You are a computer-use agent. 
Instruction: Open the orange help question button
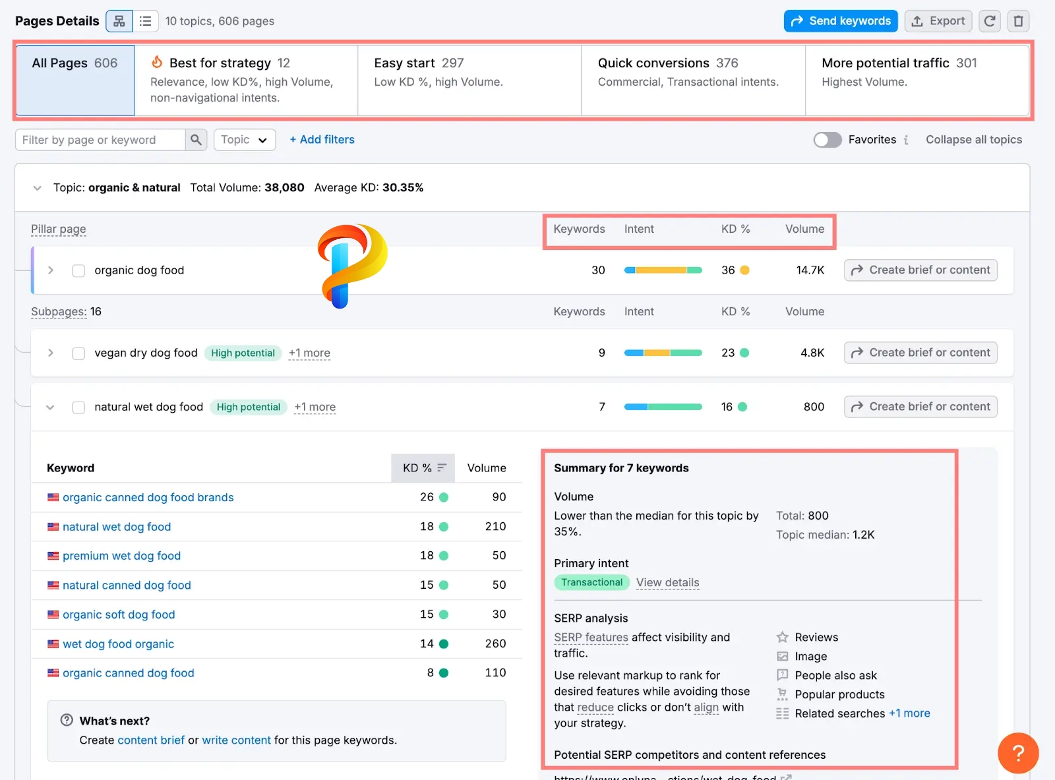tap(1017, 753)
